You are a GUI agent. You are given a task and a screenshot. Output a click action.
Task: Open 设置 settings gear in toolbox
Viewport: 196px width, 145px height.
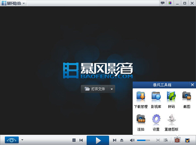(156, 123)
